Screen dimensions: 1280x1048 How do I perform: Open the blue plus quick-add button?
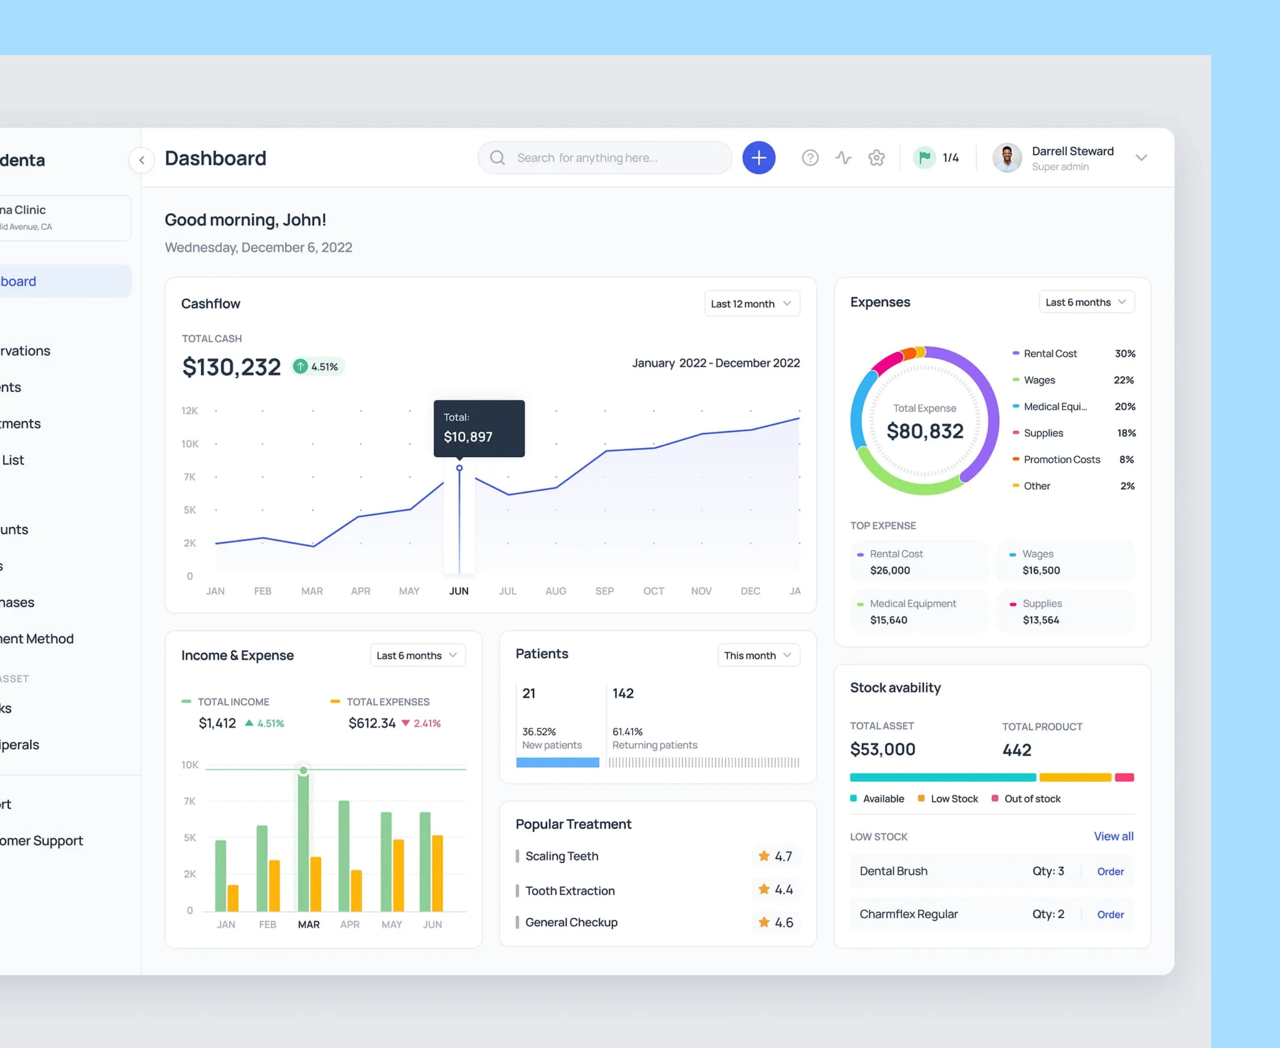click(759, 158)
